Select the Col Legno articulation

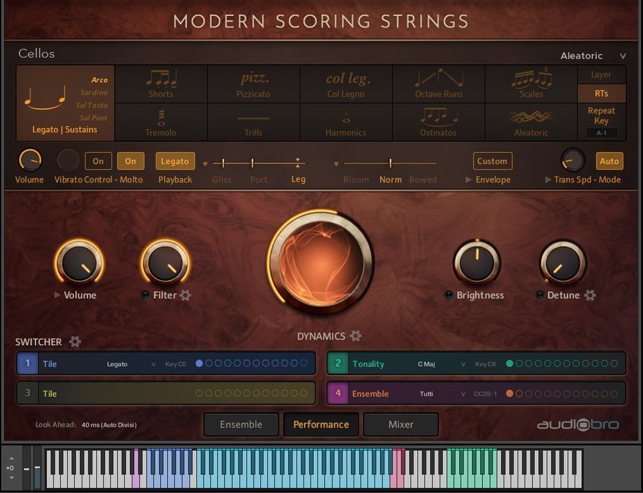[x=346, y=84]
